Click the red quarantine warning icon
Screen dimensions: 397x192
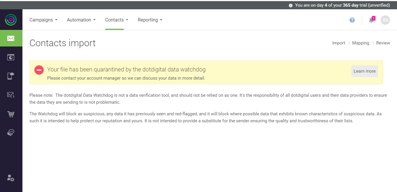click(39, 70)
